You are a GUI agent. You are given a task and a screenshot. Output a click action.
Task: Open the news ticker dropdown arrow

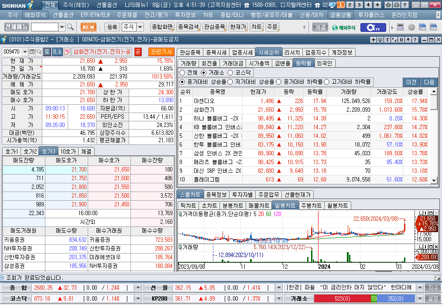click(x=420, y=288)
